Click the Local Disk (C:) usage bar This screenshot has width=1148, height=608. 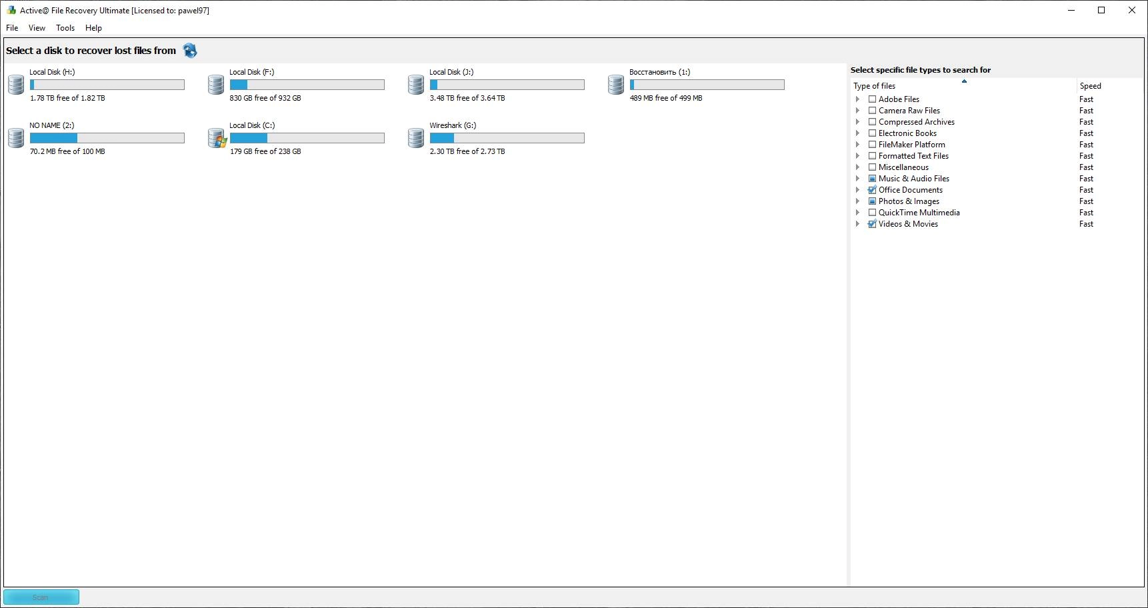[x=307, y=138]
